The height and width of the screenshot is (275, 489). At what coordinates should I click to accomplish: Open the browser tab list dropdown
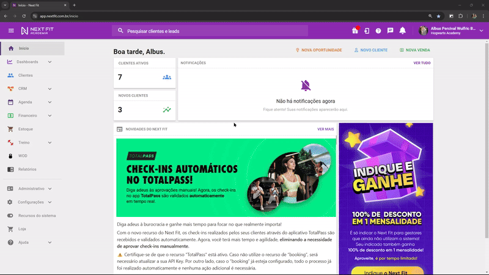(x=5, y=5)
